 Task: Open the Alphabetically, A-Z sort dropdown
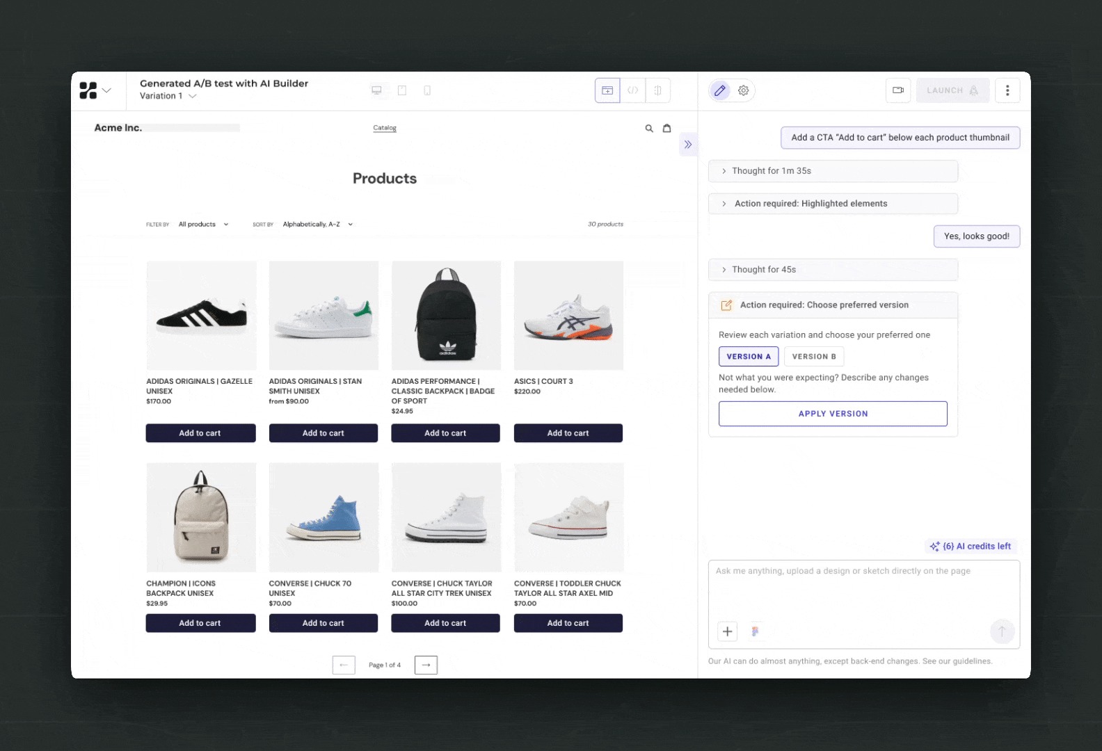(x=317, y=225)
